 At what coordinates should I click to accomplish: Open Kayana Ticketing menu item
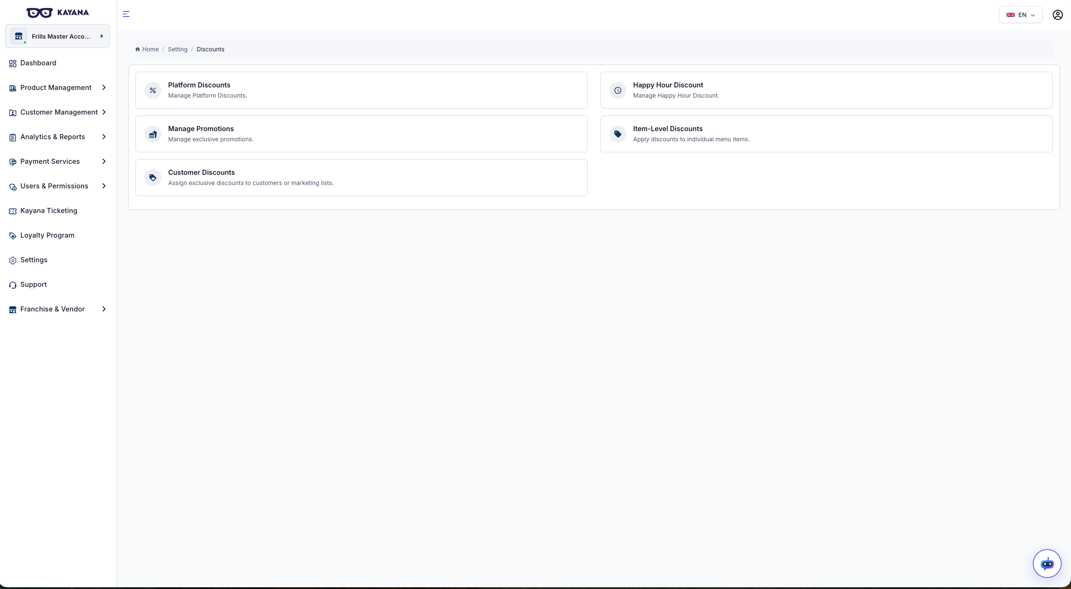click(49, 210)
